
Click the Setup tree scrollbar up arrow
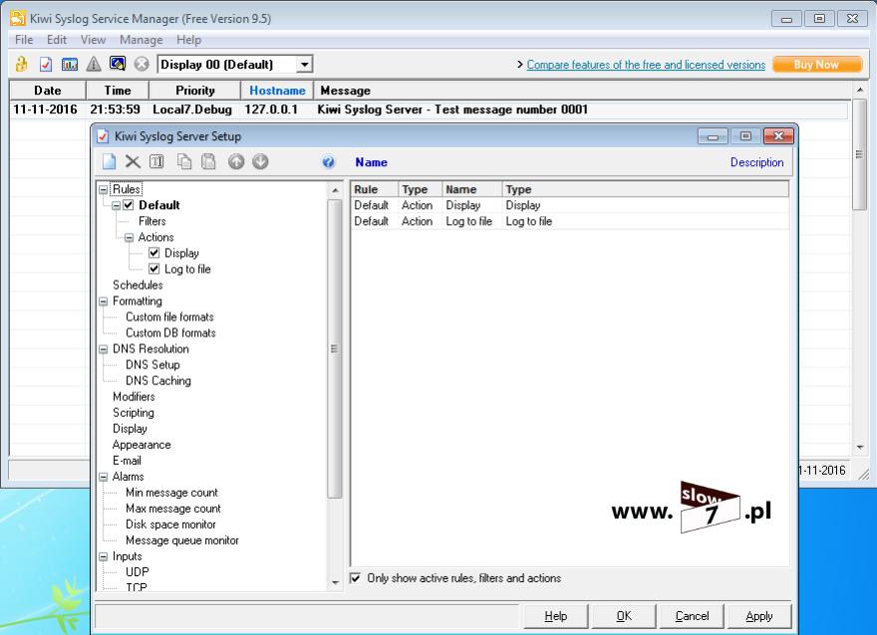coord(335,190)
